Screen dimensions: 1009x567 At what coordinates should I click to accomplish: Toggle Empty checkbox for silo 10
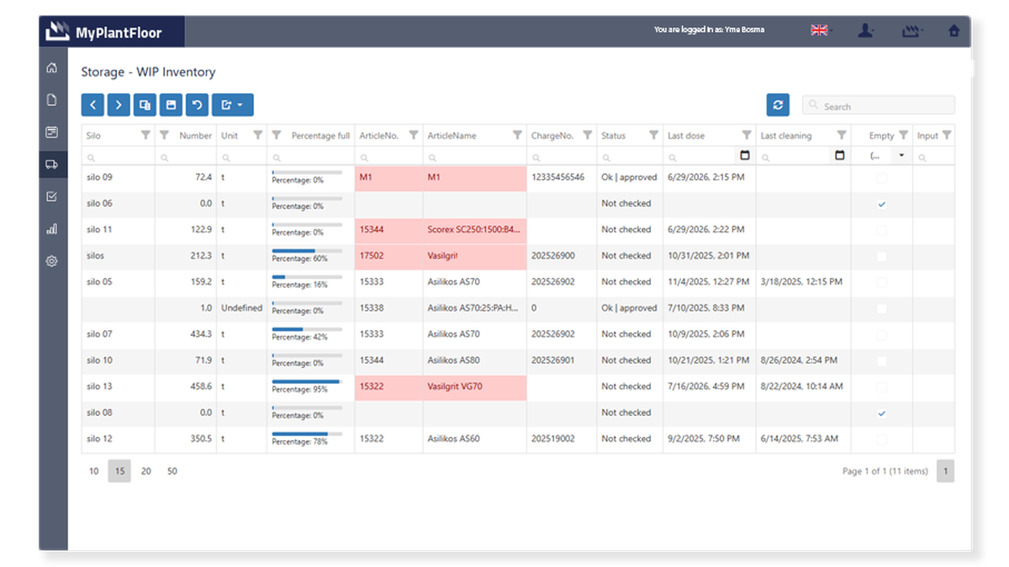point(881,361)
